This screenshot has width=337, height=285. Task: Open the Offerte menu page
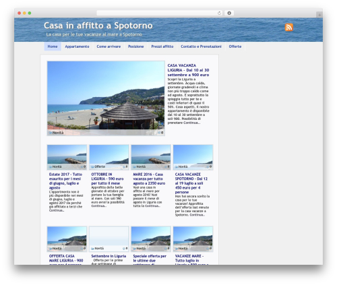[235, 46]
